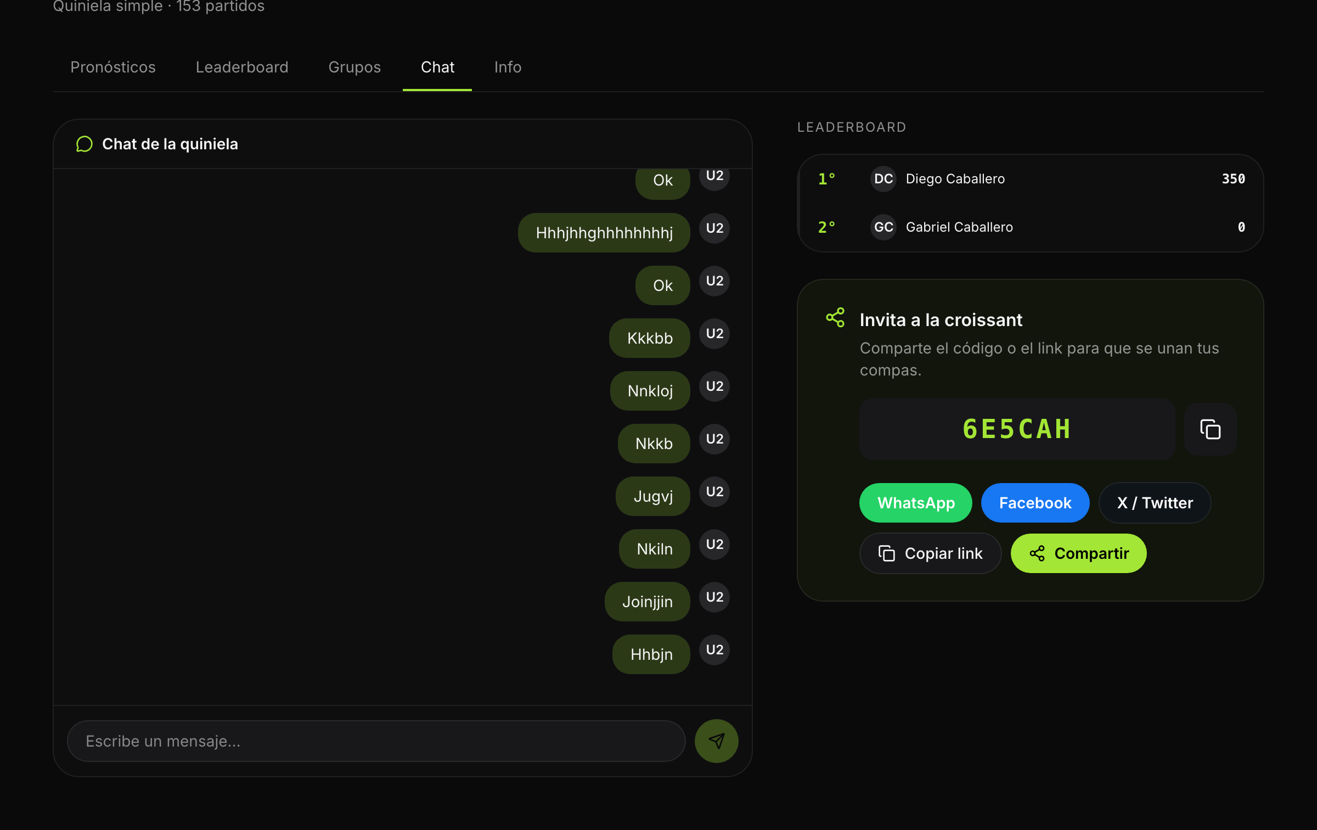The image size is (1317, 830).
Task: Focus the Escribe un mensaje input field
Action: [x=376, y=741]
